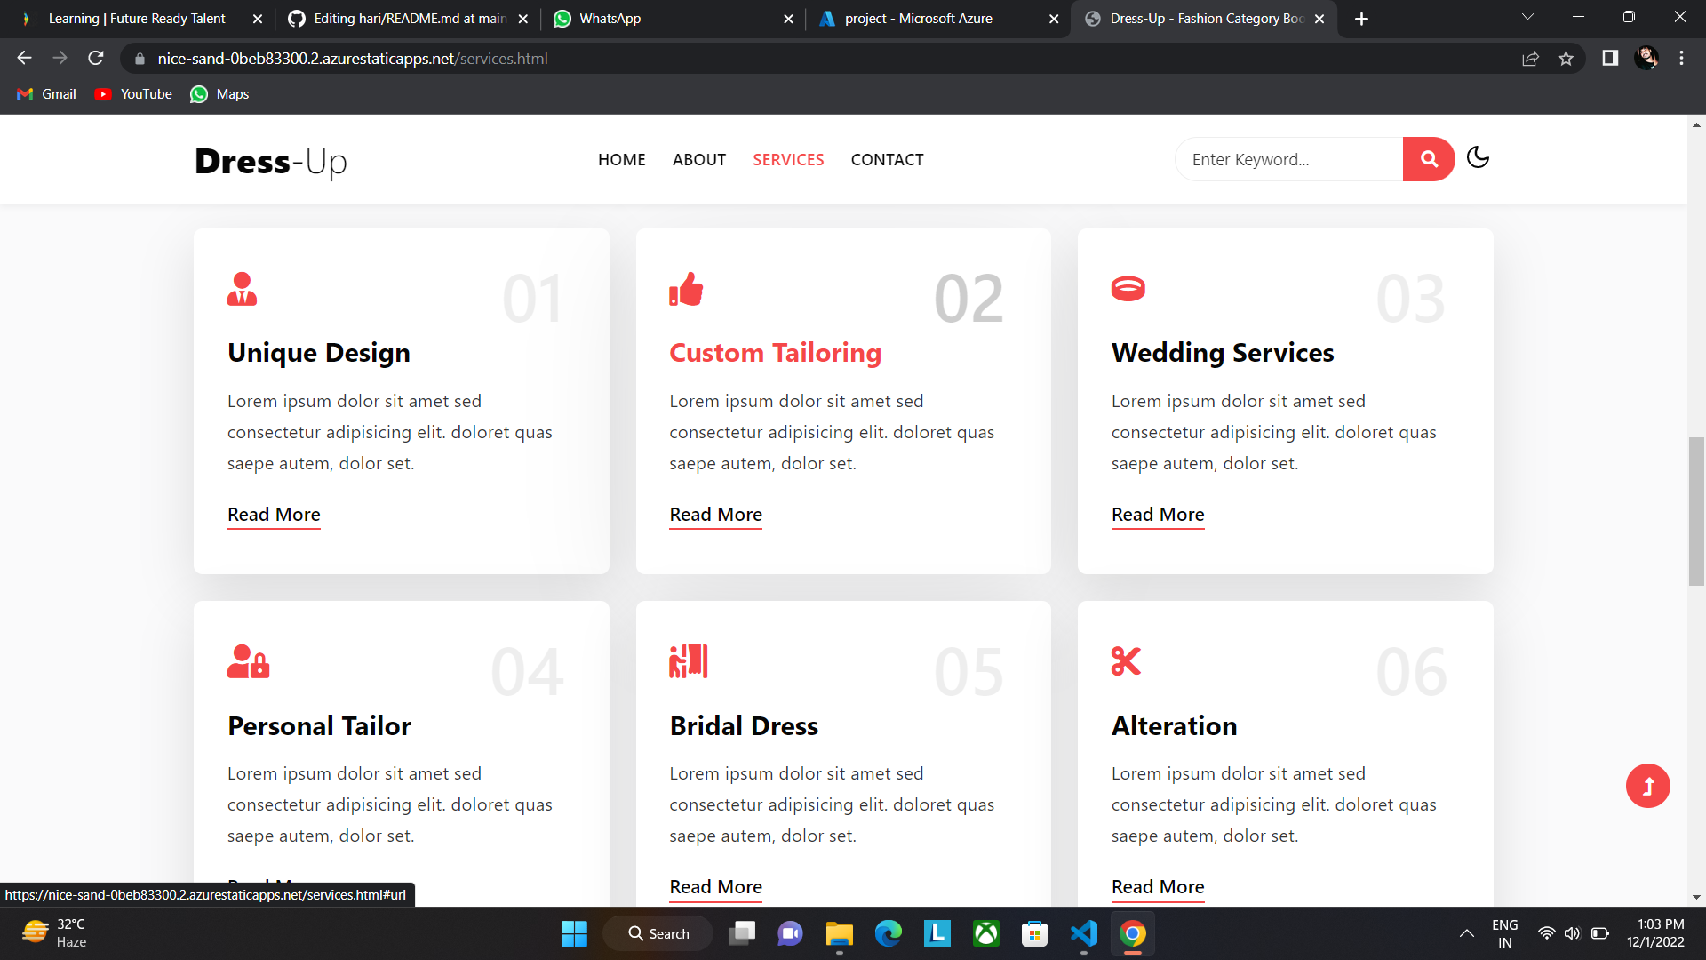Open the CONTACT navigation item
The image size is (1706, 960).
(886, 159)
